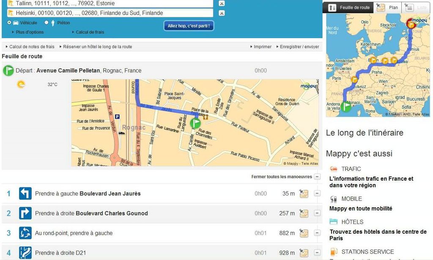Click the sunny weather icon beside 32°C
This screenshot has width=433, height=260.
(21, 84)
